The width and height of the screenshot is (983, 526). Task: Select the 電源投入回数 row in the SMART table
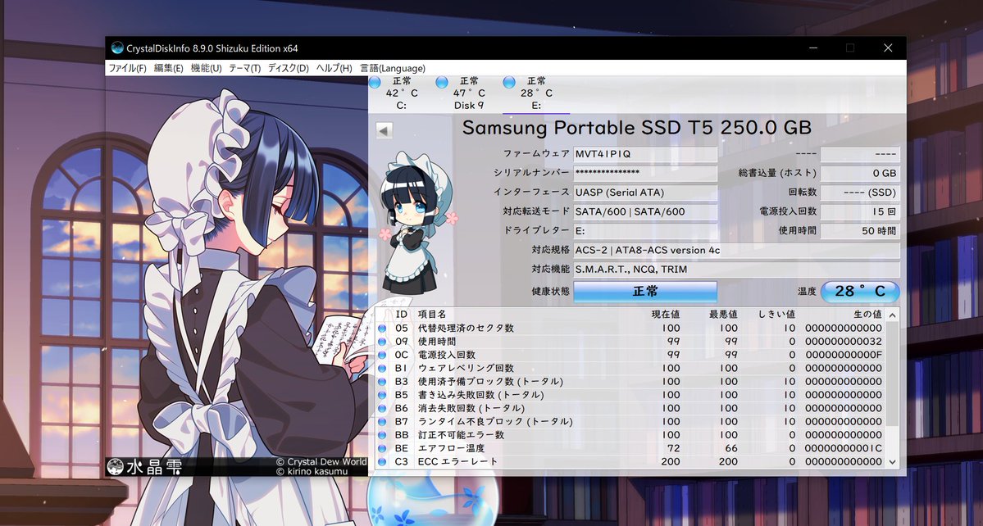click(x=630, y=355)
